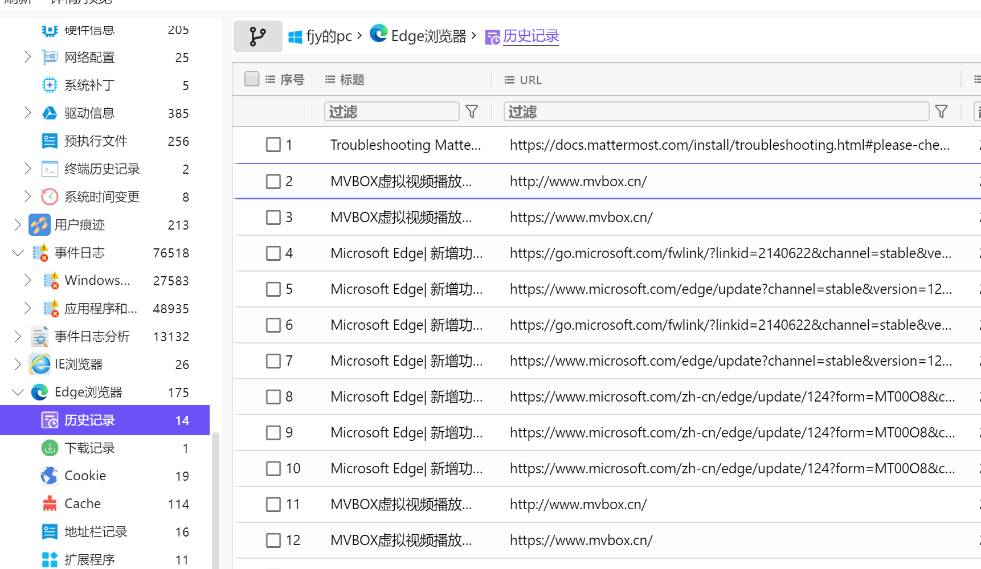Click the Windows logo next to fjy的pc
Screen dimensions: 981x569
click(295, 37)
